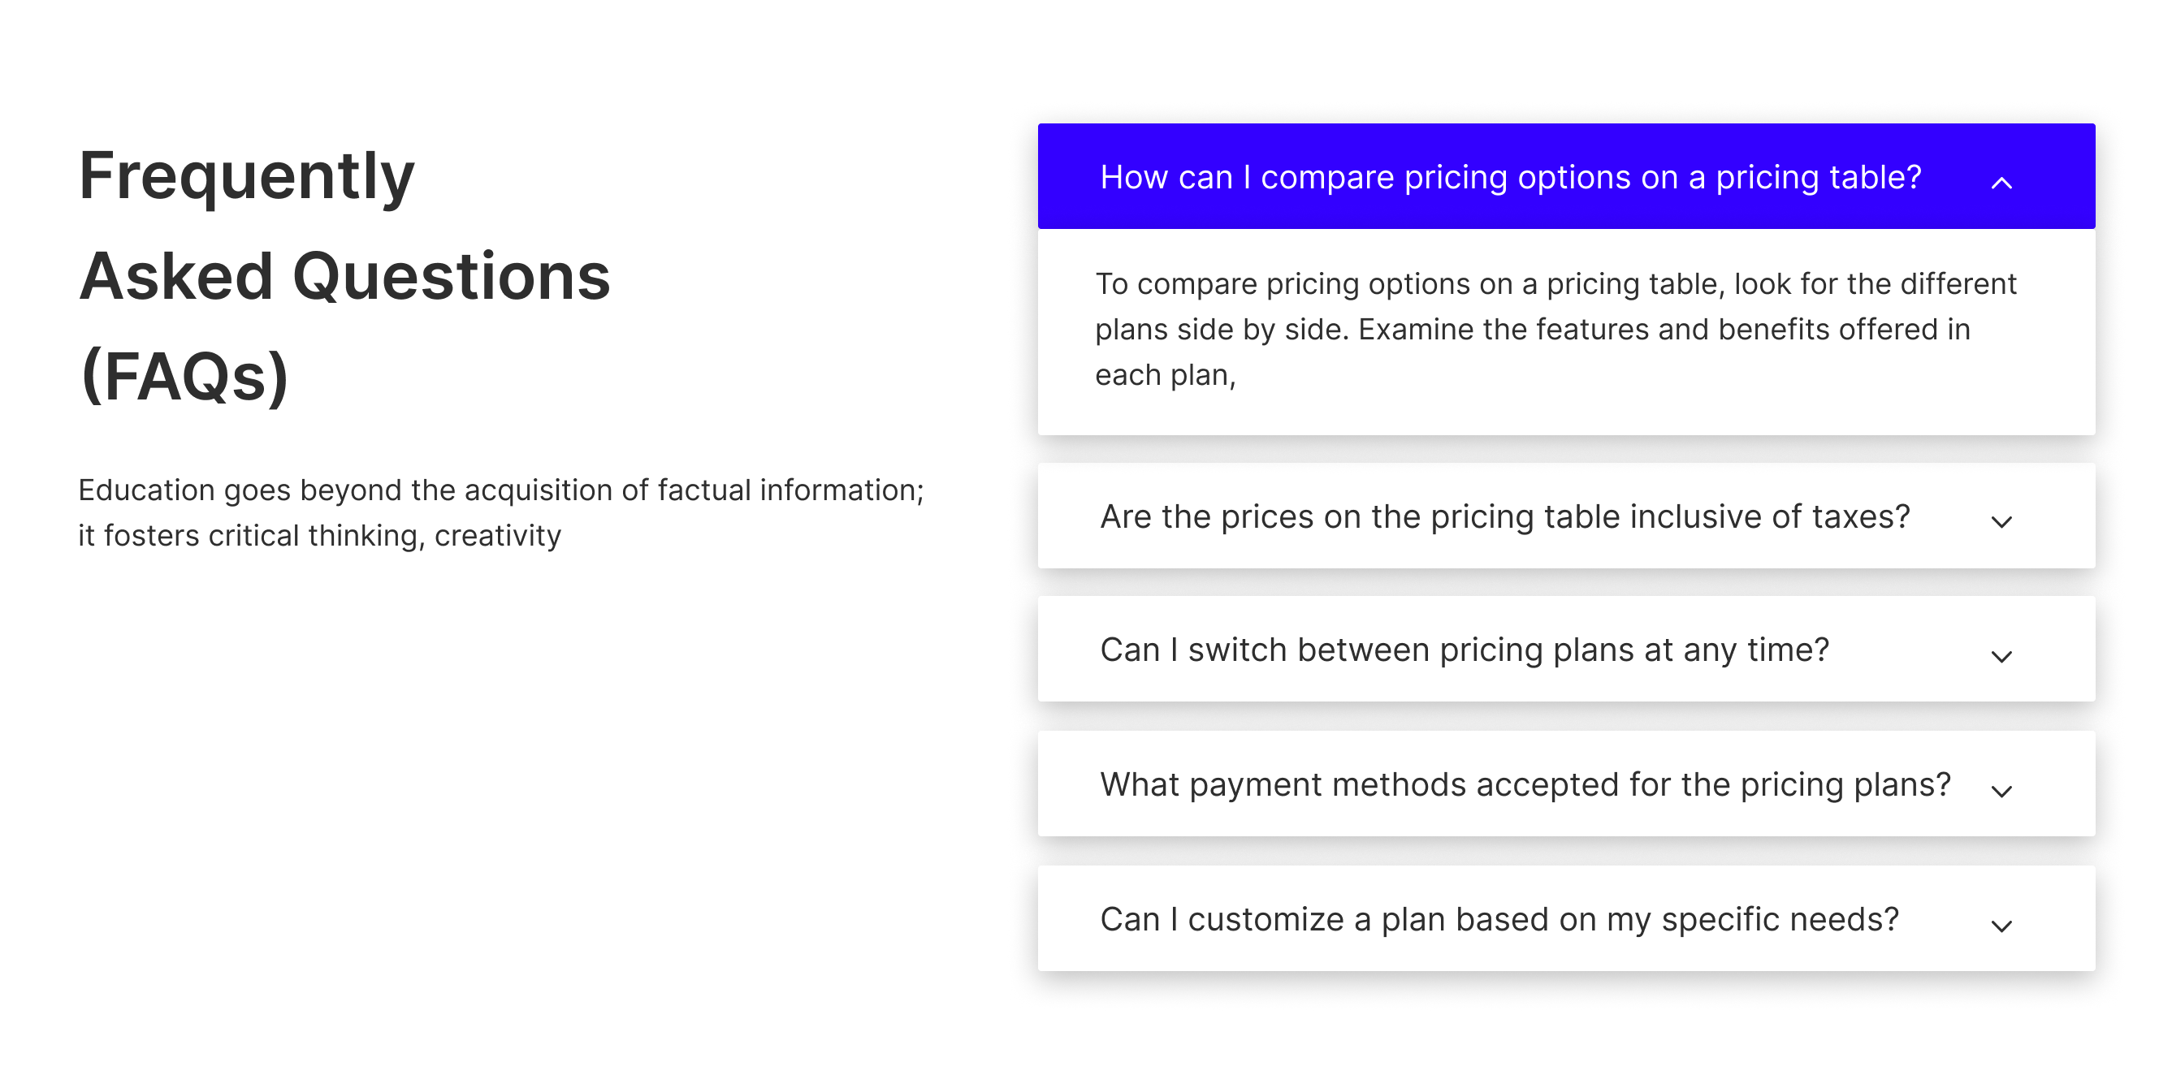2172x1075 pixels.
Task: Click the word "Frequently" in the heading
Action: coord(246,175)
